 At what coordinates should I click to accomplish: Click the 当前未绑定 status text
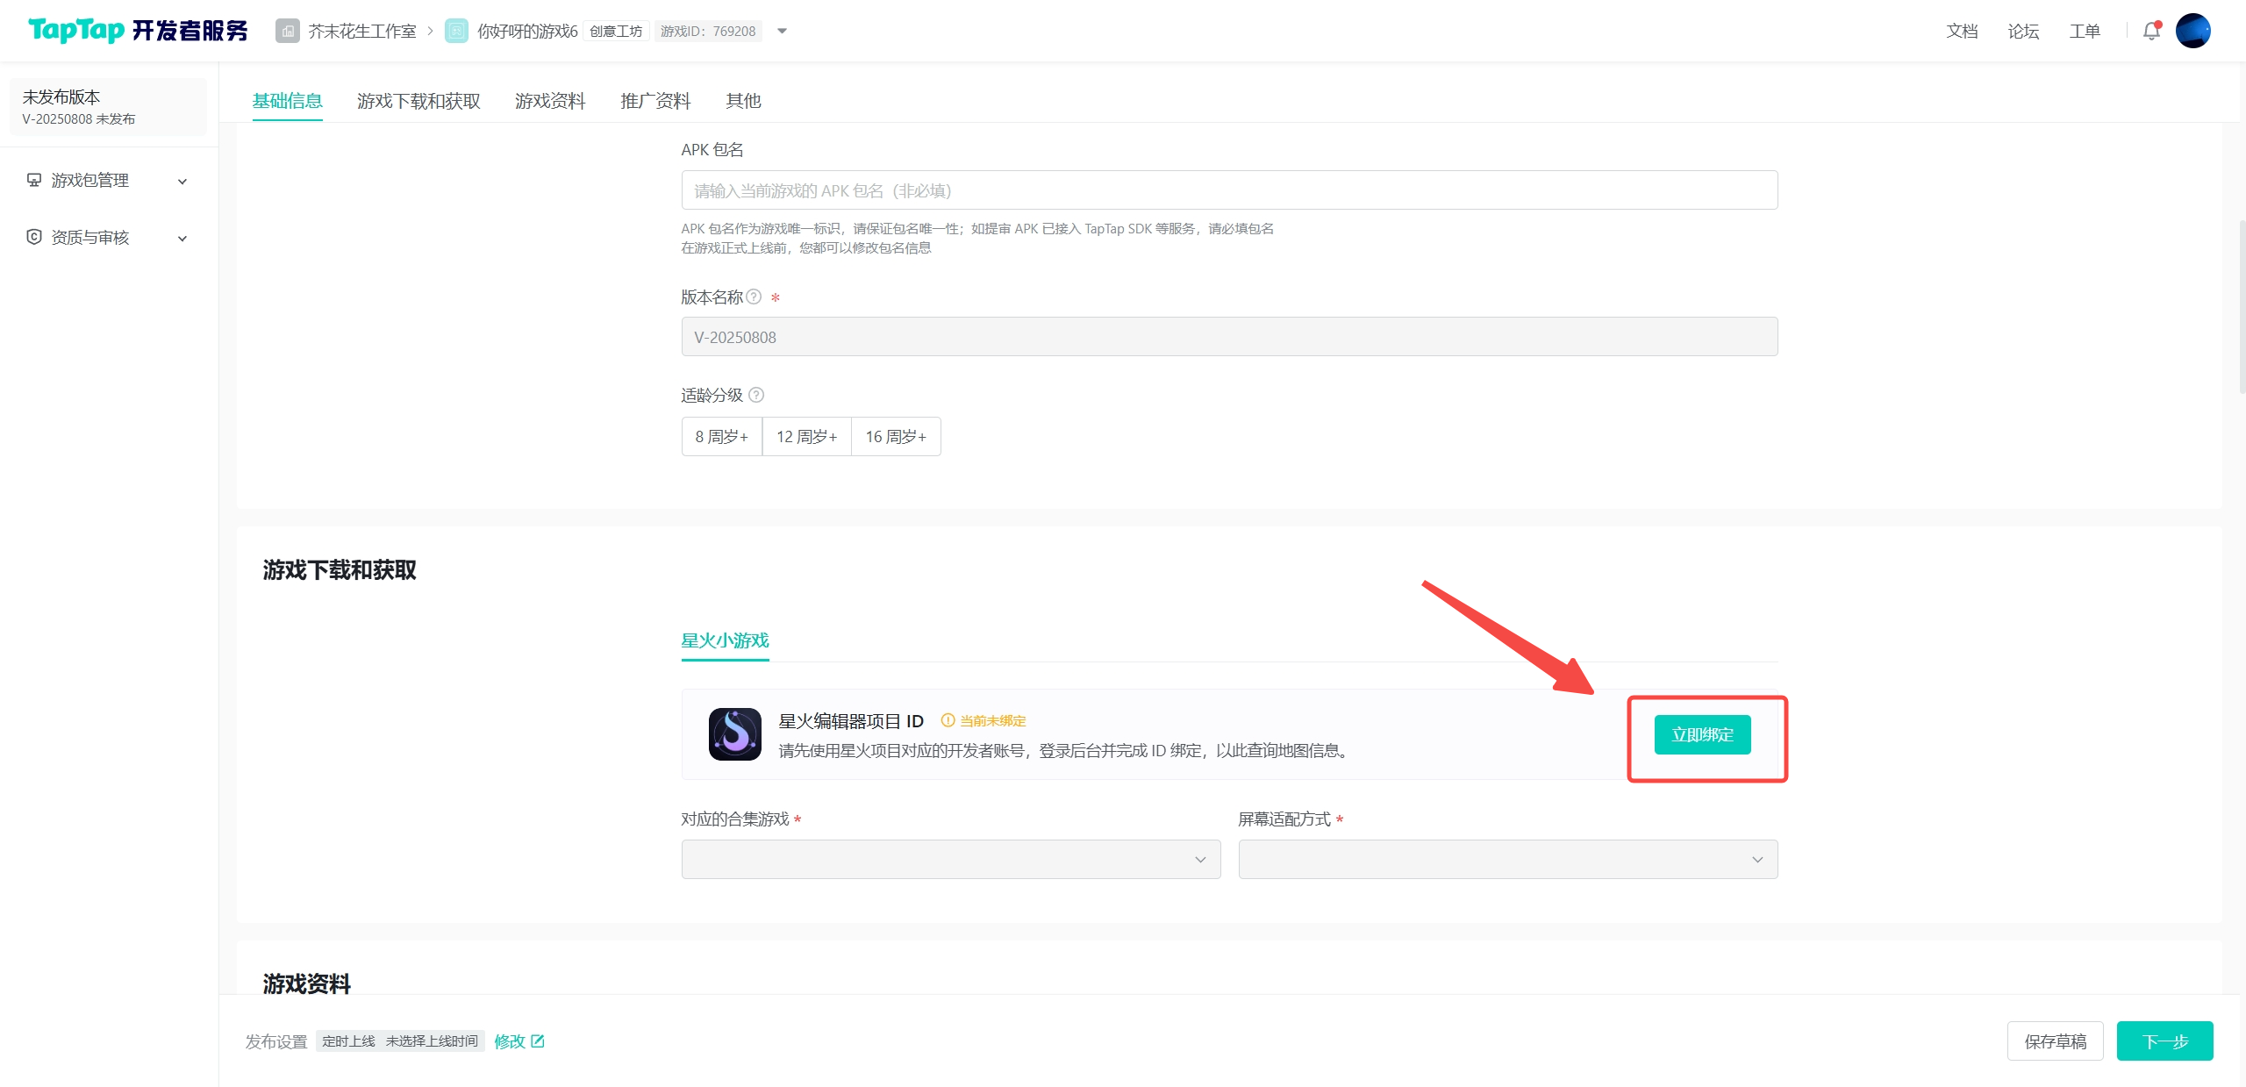click(x=992, y=720)
